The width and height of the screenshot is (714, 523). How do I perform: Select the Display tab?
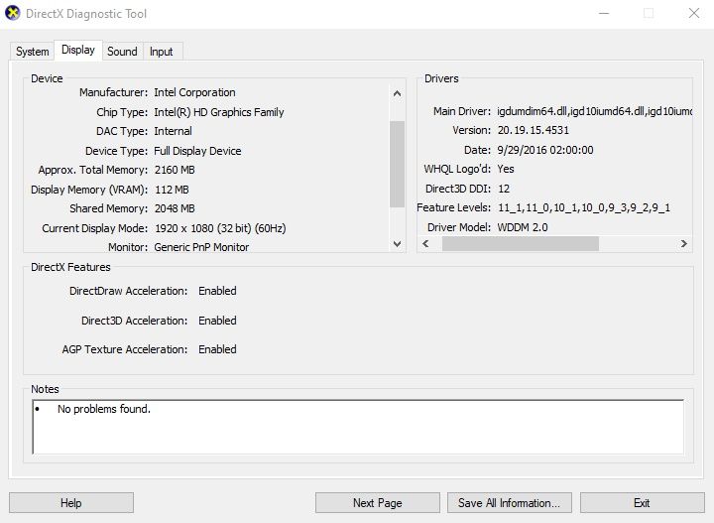click(78, 50)
